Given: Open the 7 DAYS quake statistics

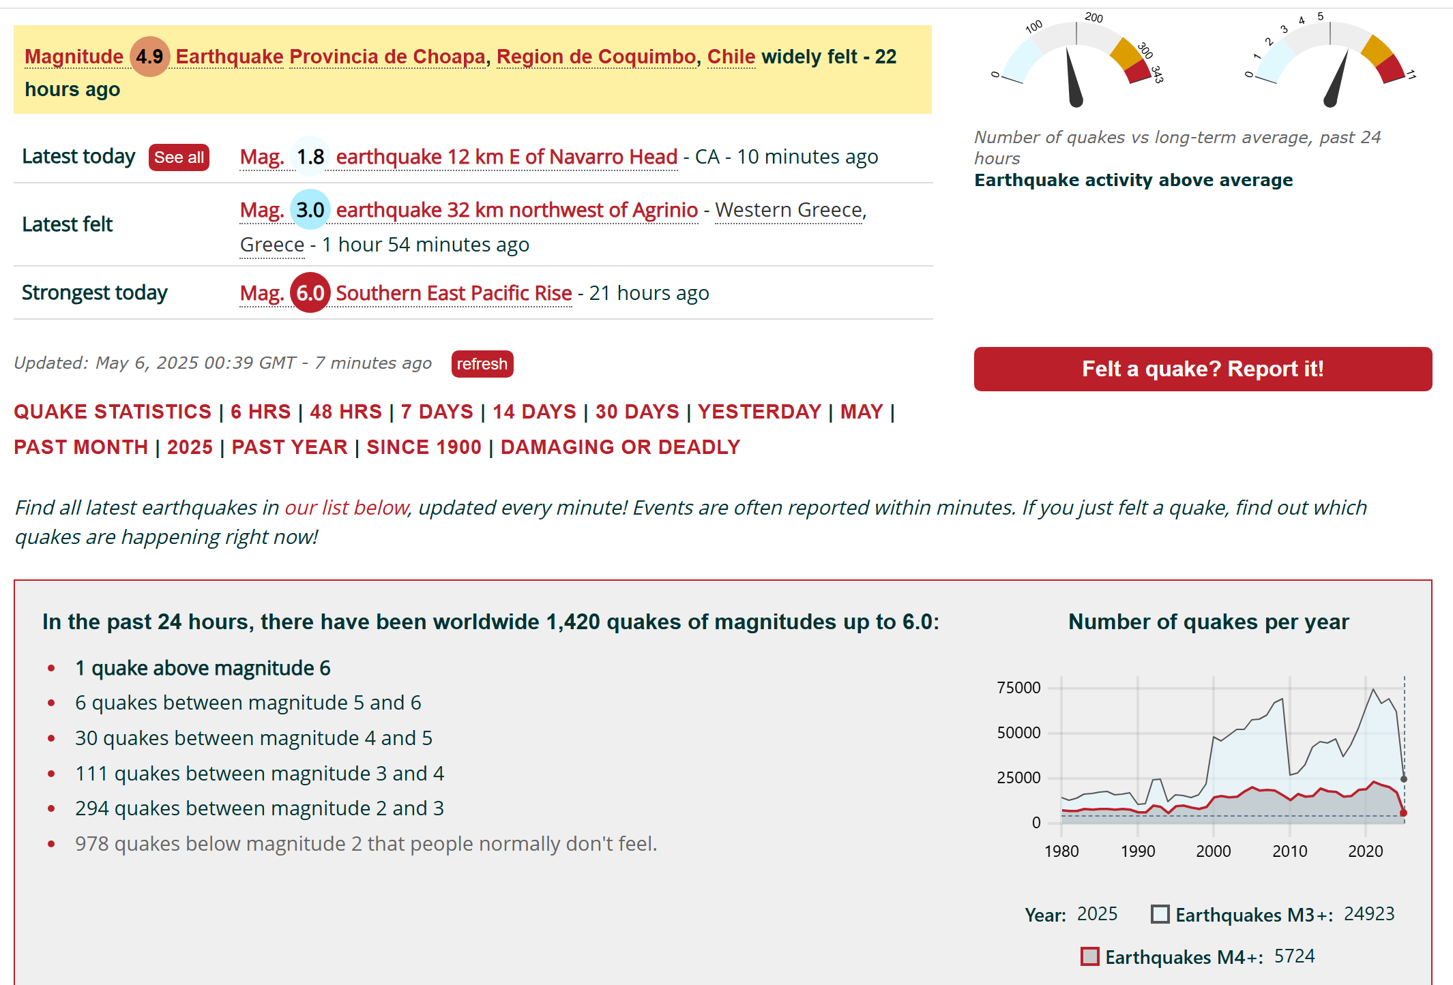Looking at the screenshot, I should coord(437,412).
